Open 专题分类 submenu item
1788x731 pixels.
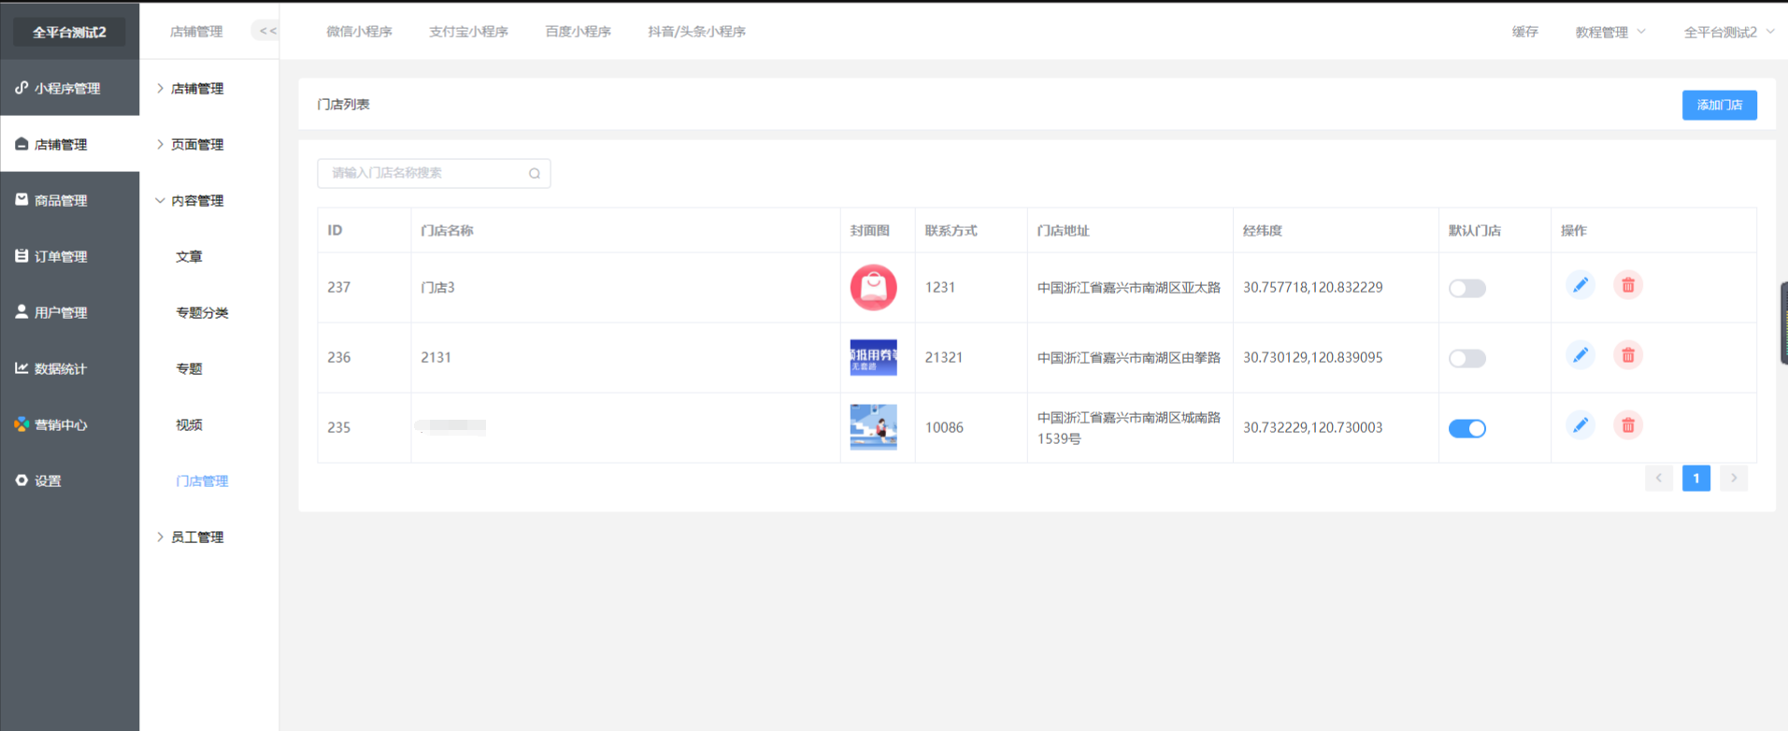click(202, 312)
